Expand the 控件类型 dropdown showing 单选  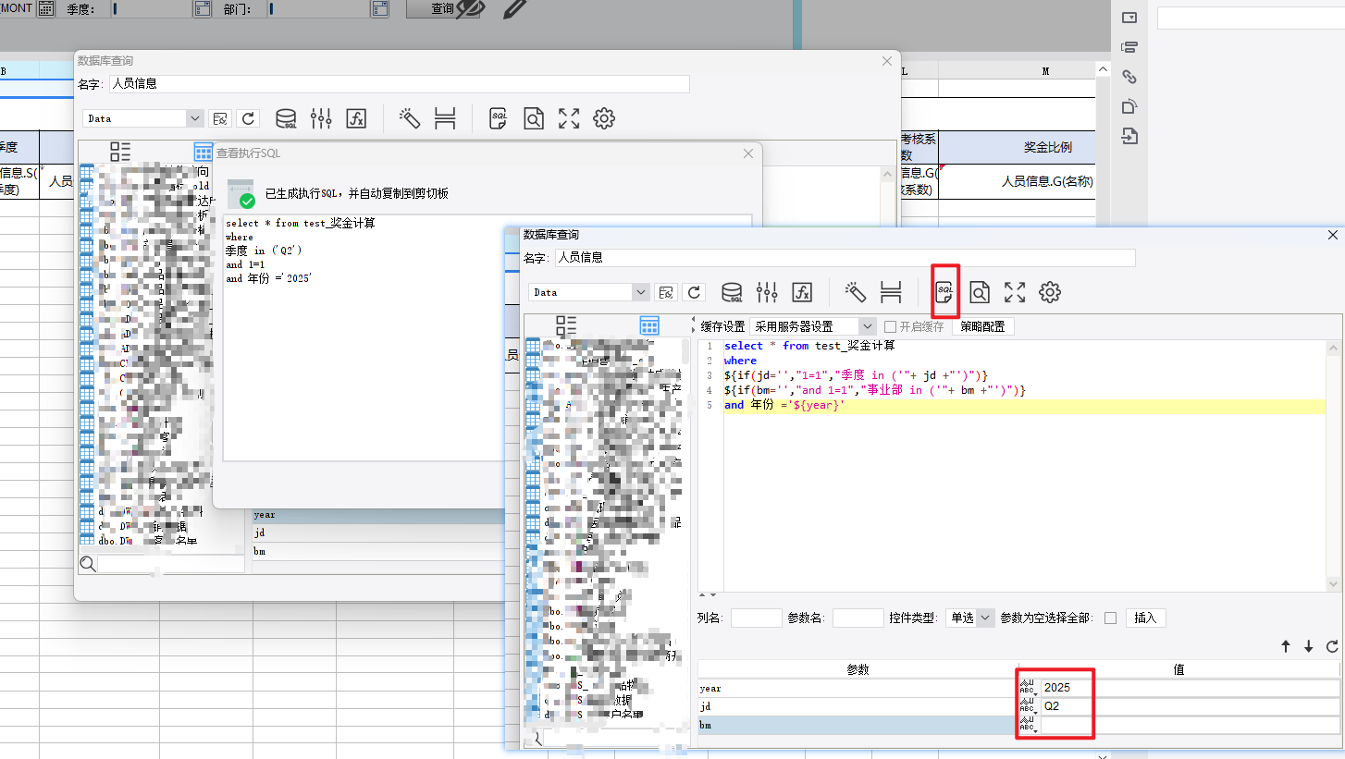[x=969, y=618]
